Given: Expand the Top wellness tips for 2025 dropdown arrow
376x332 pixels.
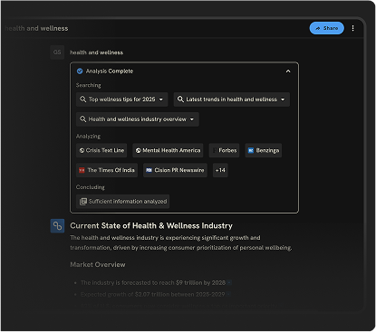Looking at the screenshot, I should [161, 100].
